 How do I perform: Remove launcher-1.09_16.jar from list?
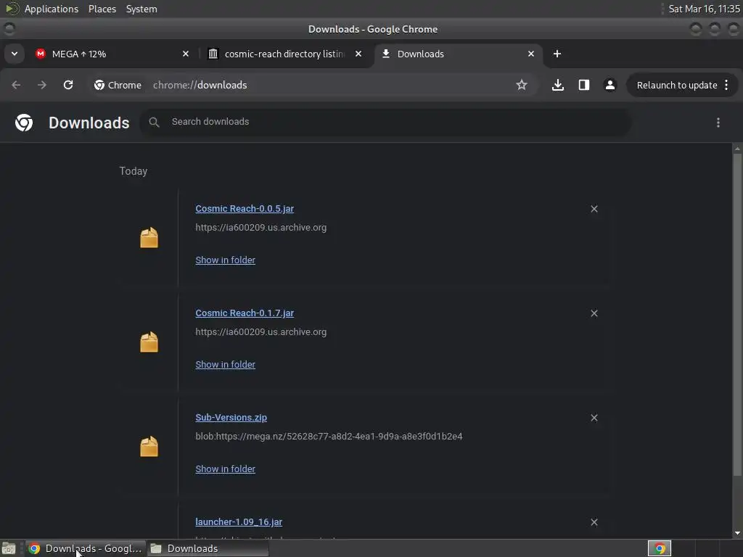point(594,522)
